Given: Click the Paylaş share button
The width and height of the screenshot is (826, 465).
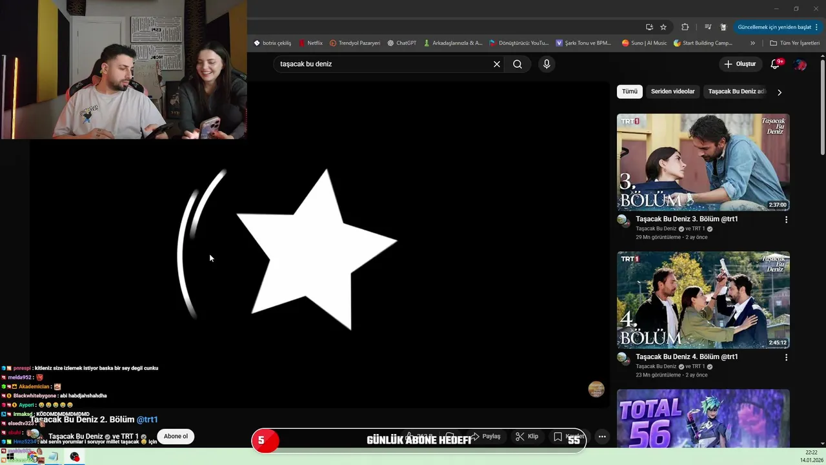Looking at the screenshot, I should pos(485,437).
